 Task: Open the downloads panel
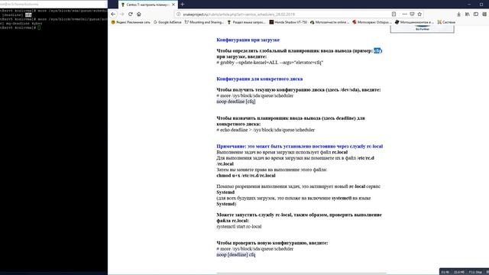coord(458,14)
